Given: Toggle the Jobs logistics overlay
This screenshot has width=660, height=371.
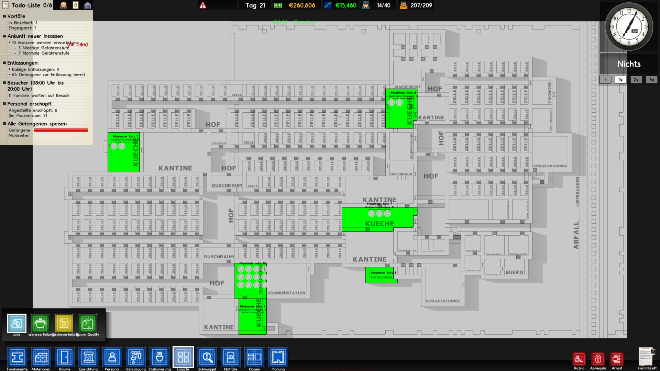Looking at the screenshot, I should point(16,323).
